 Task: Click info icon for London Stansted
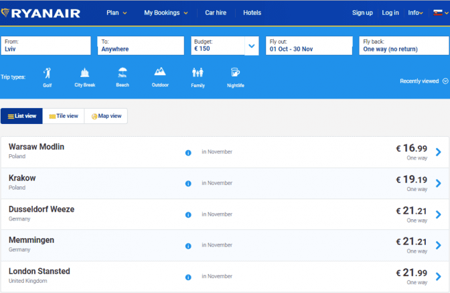tap(188, 276)
